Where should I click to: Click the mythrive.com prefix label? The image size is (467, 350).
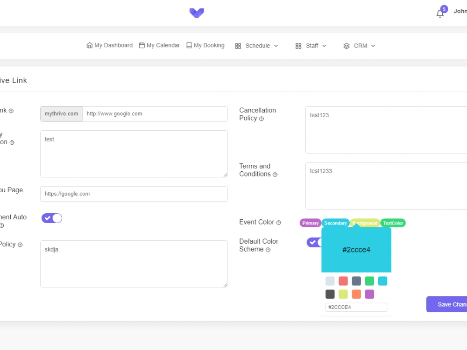pos(61,114)
